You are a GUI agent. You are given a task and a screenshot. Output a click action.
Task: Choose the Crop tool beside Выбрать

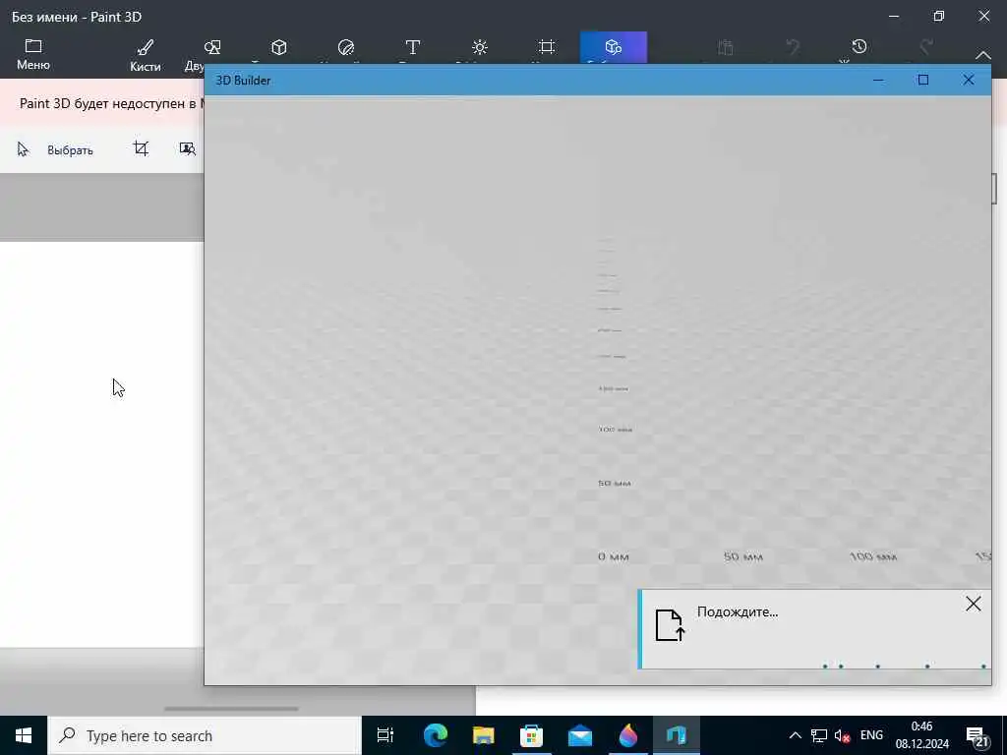141,149
